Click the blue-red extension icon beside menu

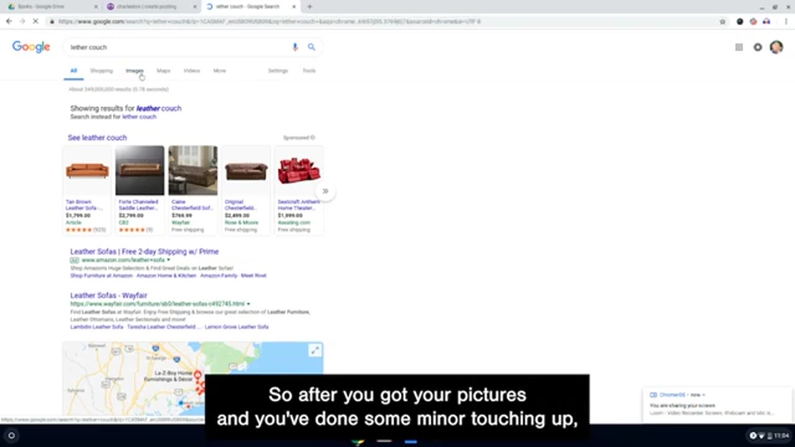click(766, 21)
